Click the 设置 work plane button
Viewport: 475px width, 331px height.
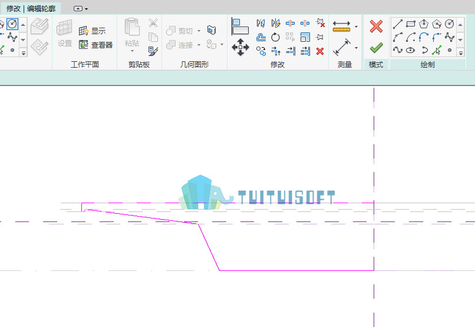(x=64, y=34)
